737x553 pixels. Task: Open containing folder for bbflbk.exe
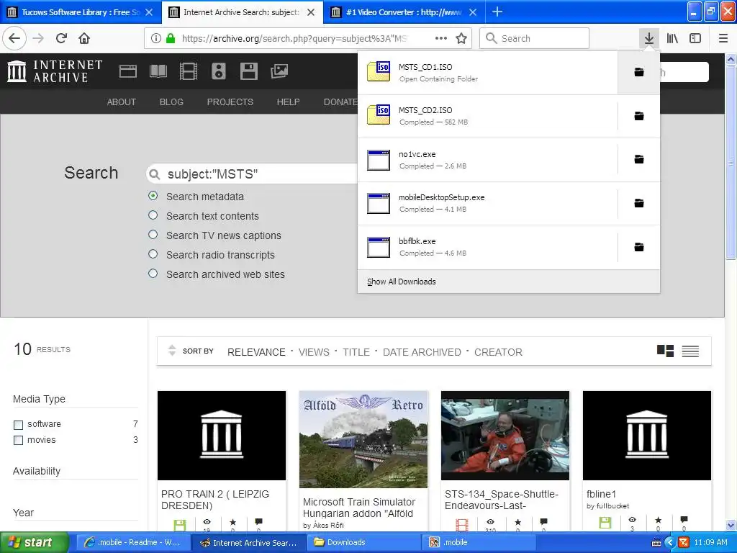(x=639, y=247)
